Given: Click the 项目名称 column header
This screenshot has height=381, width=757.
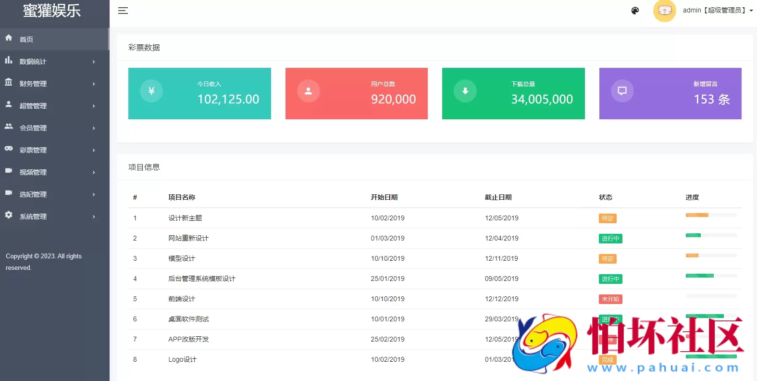Looking at the screenshot, I should click(x=182, y=197).
